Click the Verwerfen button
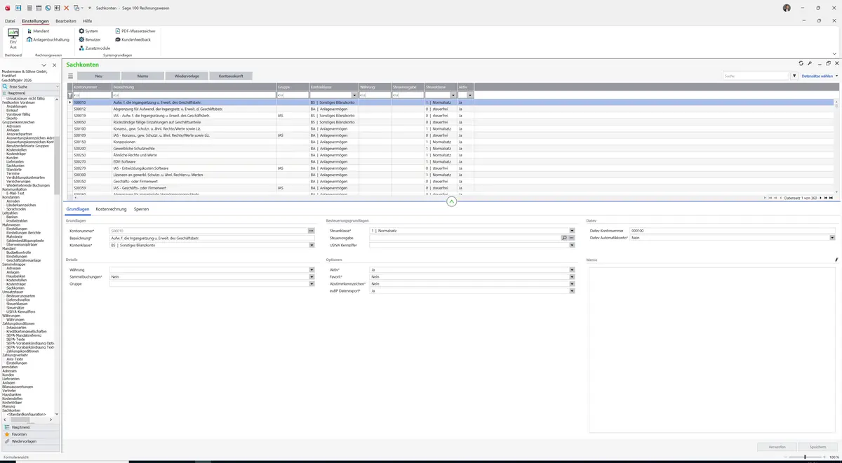 pyautogui.click(x=777, y=446)
